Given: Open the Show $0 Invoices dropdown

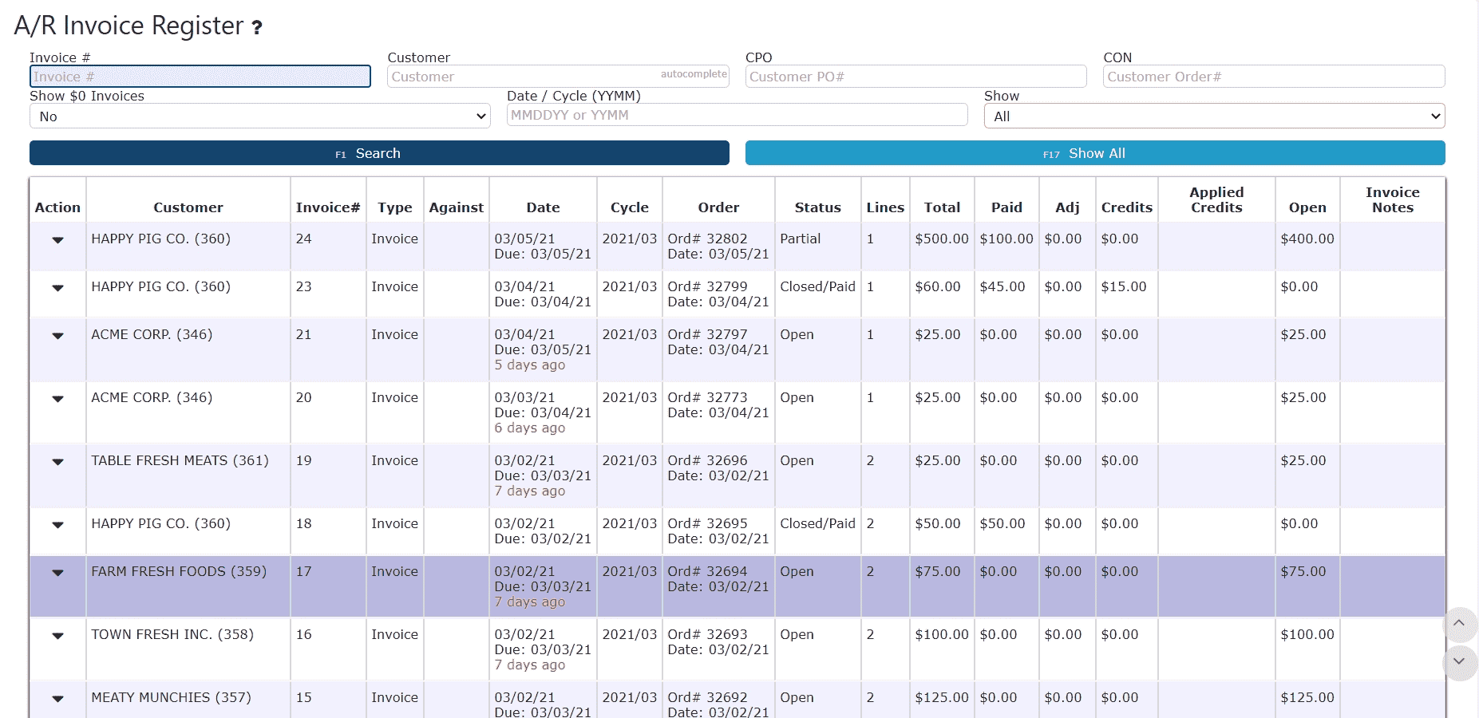Looking at the screenshot, I should click(x=259, y=116).
